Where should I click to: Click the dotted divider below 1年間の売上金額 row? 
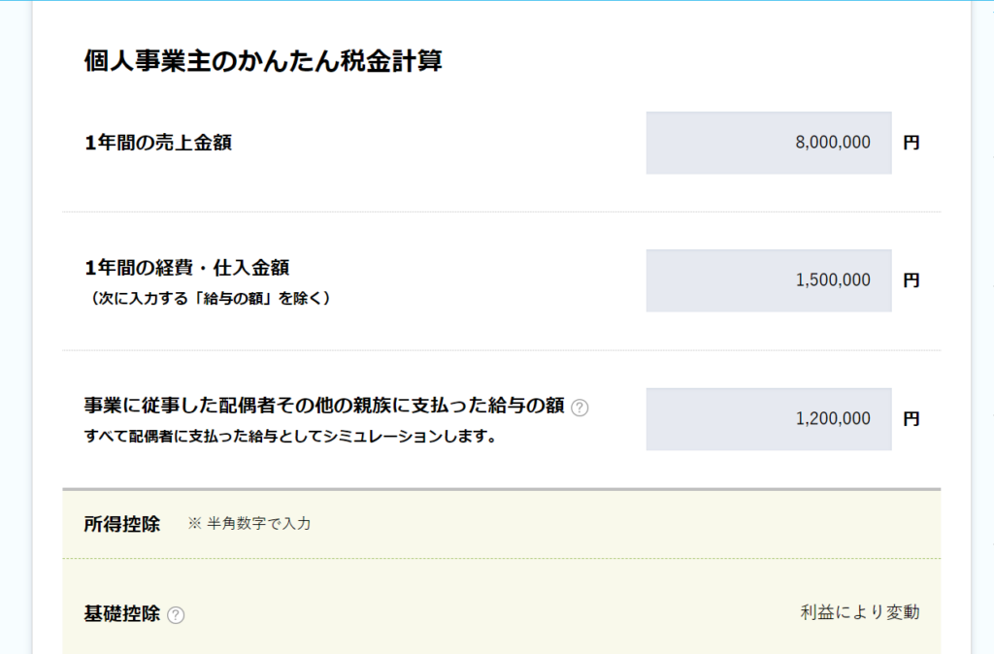502,212
